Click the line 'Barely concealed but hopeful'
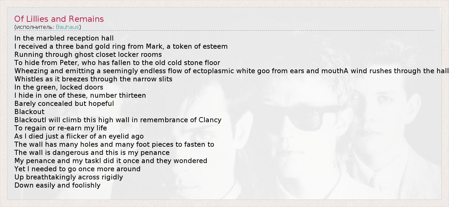This screenshot has width=449, height=207. coord(64,103)
